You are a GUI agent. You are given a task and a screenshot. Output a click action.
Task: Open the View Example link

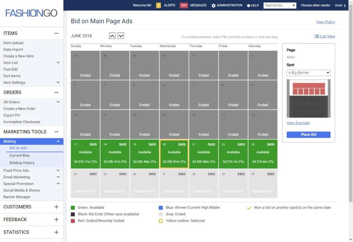coord(298,123)
